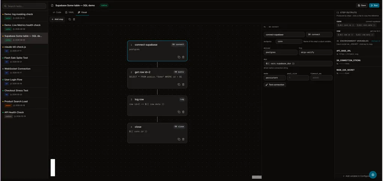383x181 pixels.
Task: Run the test with Run button
Action: [x=374, y=5]
